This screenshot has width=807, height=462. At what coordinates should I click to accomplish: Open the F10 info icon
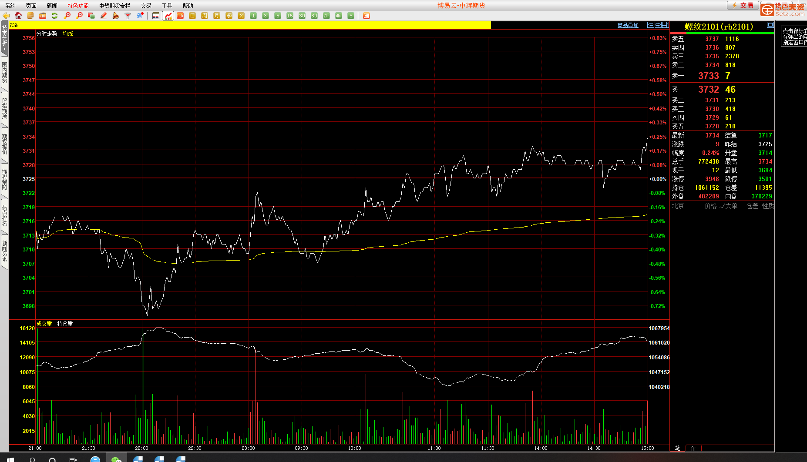click(43, 16)
